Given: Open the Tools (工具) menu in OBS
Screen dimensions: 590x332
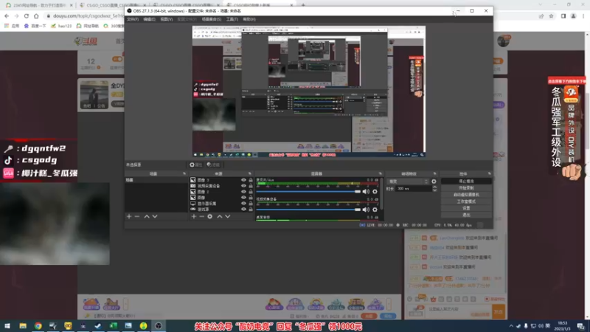Looking at the screenshot, I should coord(232,19).
